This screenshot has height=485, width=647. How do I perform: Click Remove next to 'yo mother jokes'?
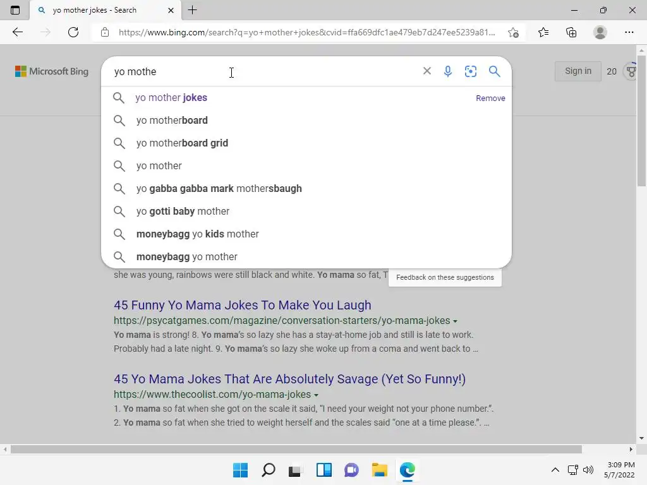490,98
